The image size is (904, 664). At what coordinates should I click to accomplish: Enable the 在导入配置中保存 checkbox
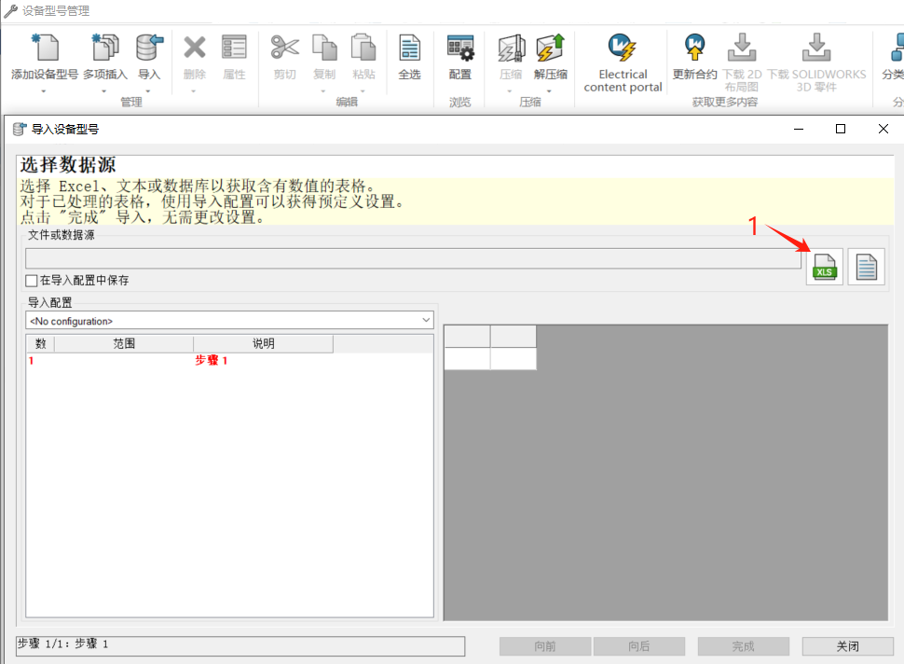pos(29,281)
